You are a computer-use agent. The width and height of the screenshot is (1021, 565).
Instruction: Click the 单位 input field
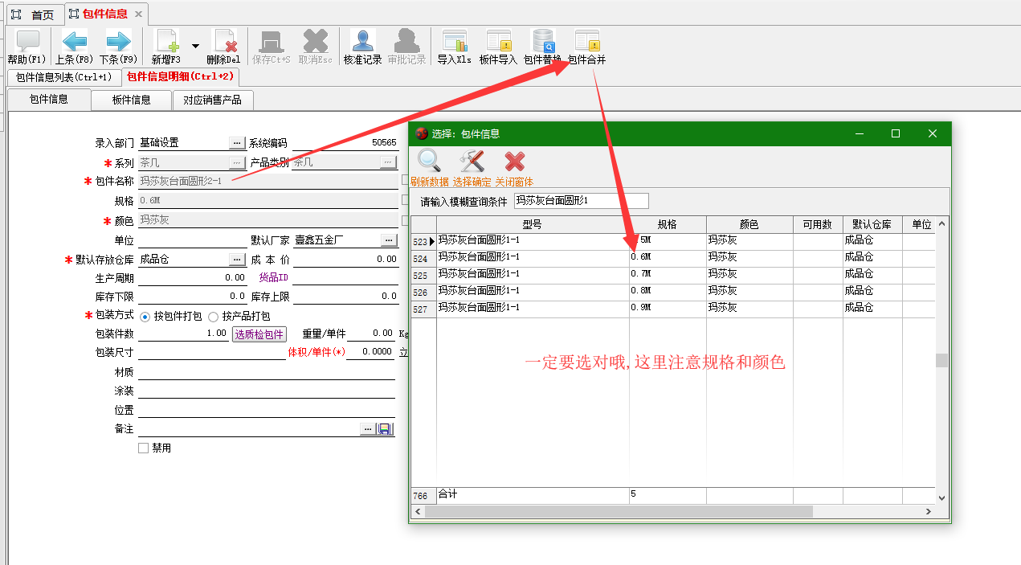[x=192, y=240]
